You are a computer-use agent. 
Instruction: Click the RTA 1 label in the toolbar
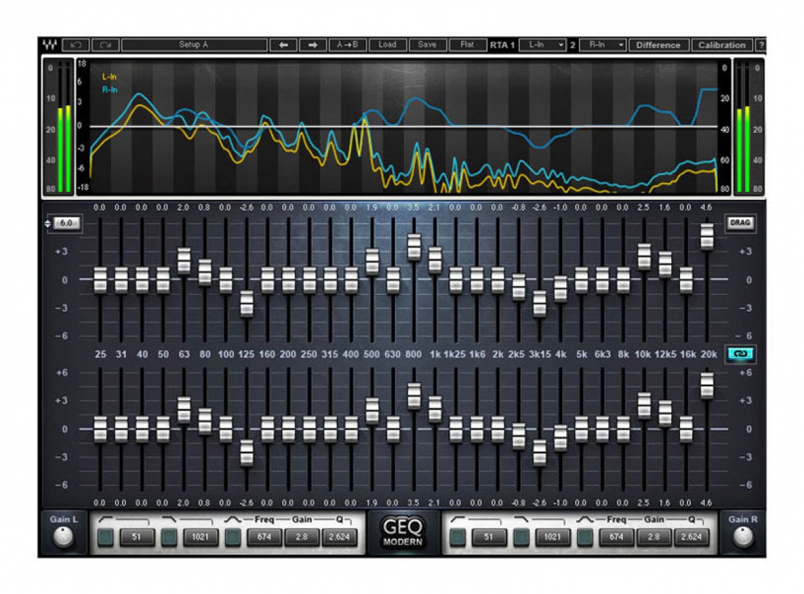click(503, 45)
